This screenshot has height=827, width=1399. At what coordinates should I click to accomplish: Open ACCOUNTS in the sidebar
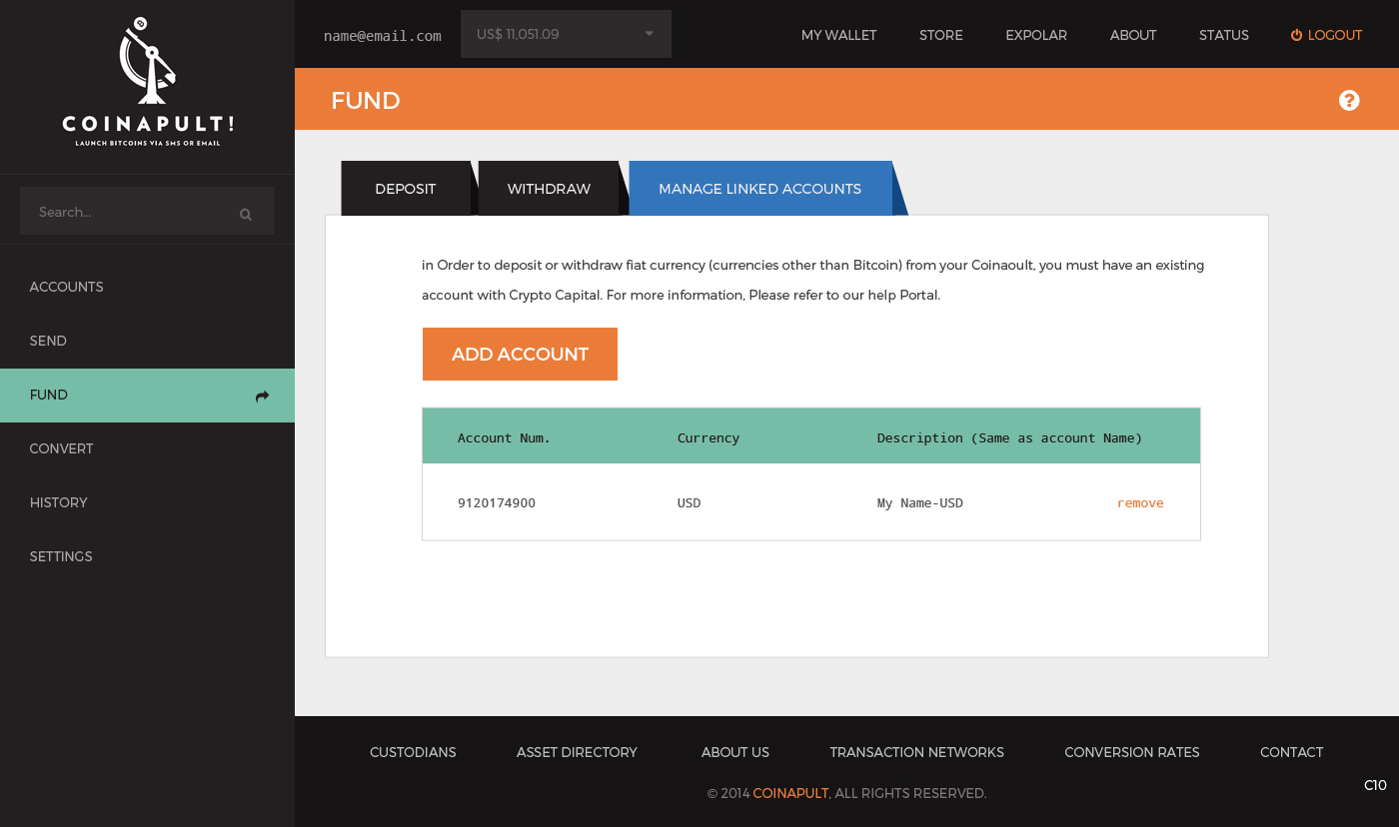click(x=67, y=287)
